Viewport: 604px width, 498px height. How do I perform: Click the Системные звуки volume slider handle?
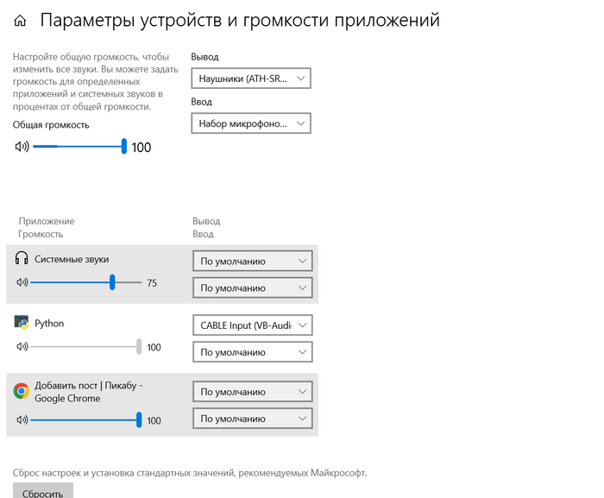click(112, 282)
